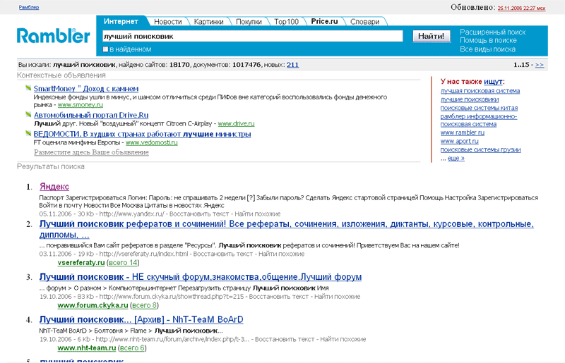This screenshot has width=565, height=363.
Task: Open Расширенный поиск link
Action: [x=492, y=32]
